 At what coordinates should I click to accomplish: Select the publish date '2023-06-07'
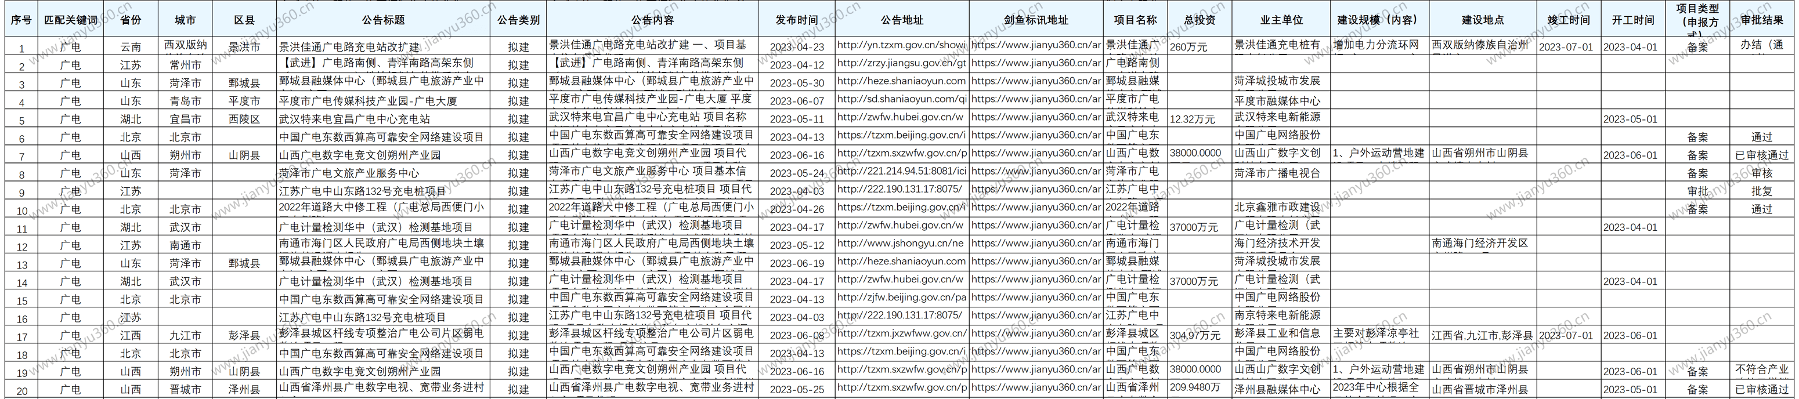coord(797,101)
